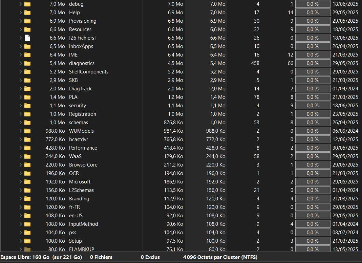Click the 772,0 Ko size of bcastdvr
This screenshot has height=263, width=362.
click(x=55, y=139)
